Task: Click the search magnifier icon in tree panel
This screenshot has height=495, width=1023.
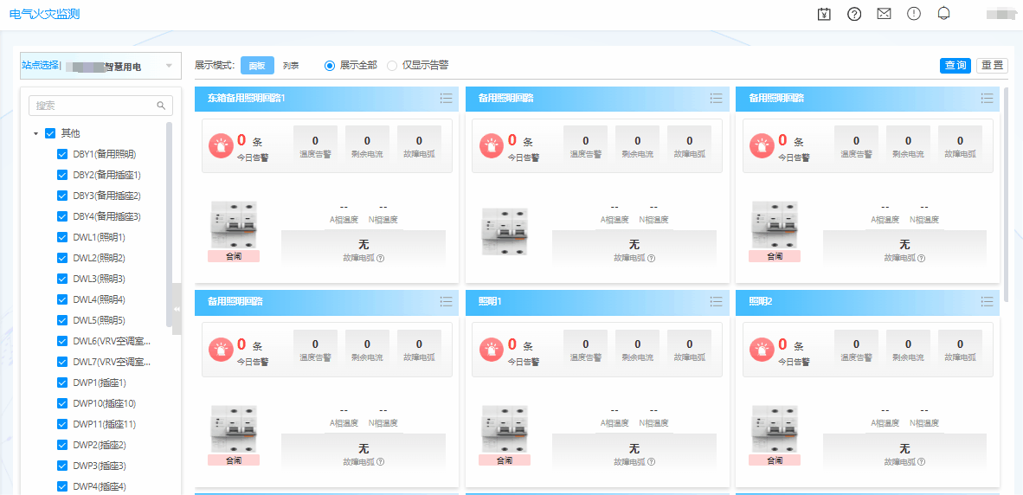Action: click(161, 106)
